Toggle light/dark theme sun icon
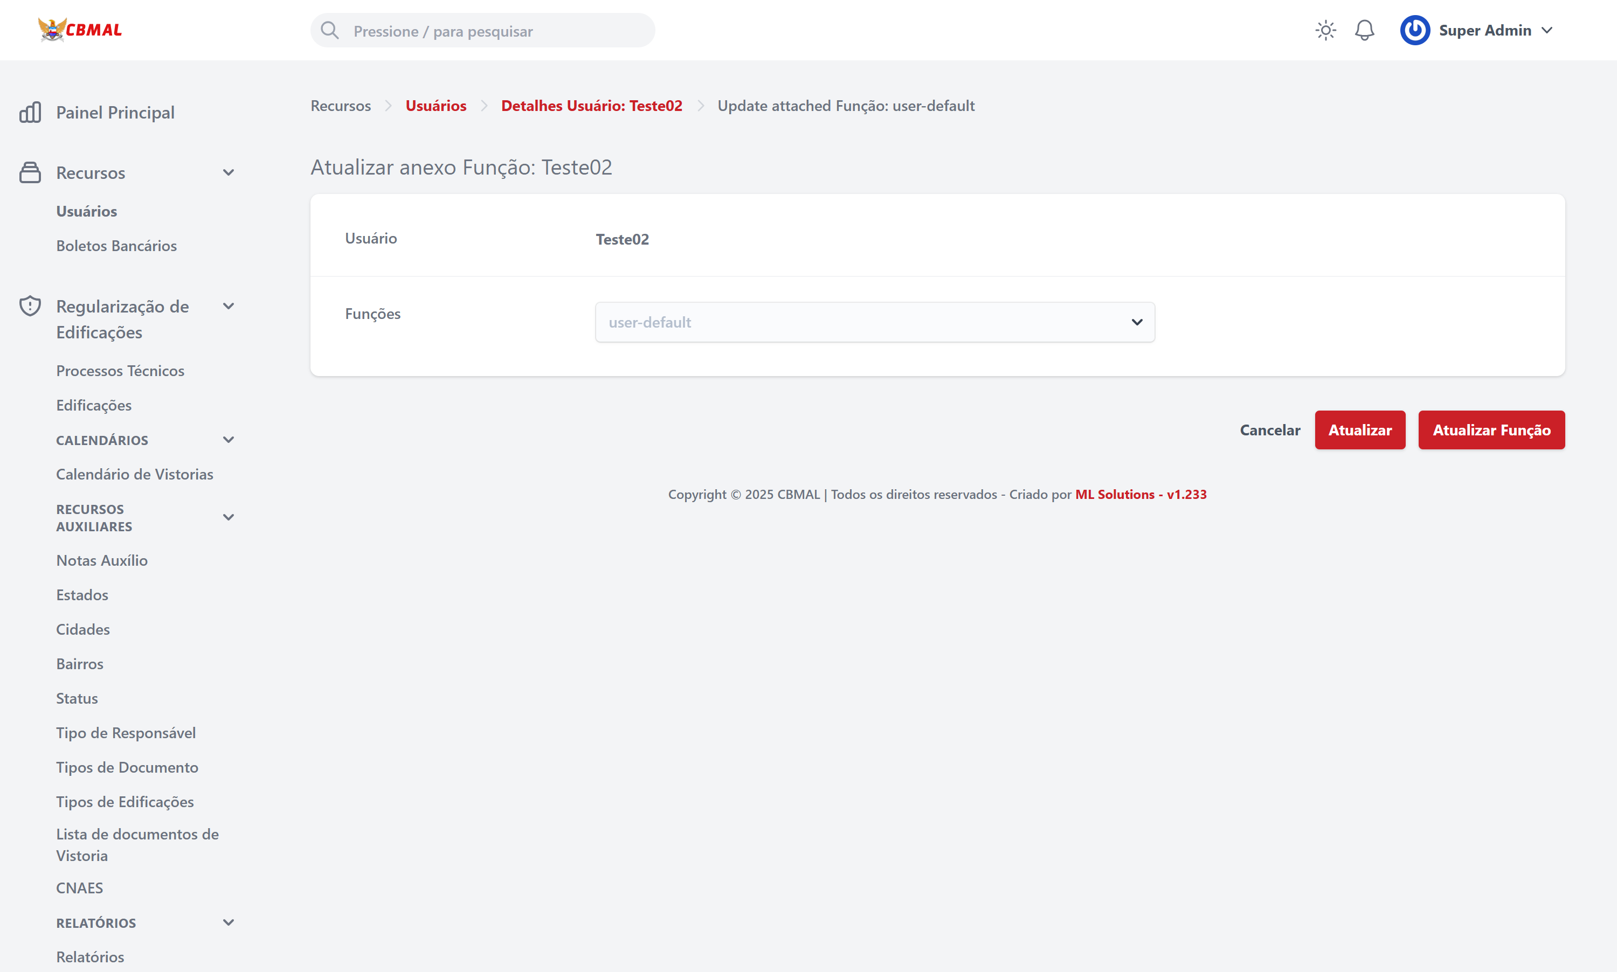 [x=1325, y=30]
